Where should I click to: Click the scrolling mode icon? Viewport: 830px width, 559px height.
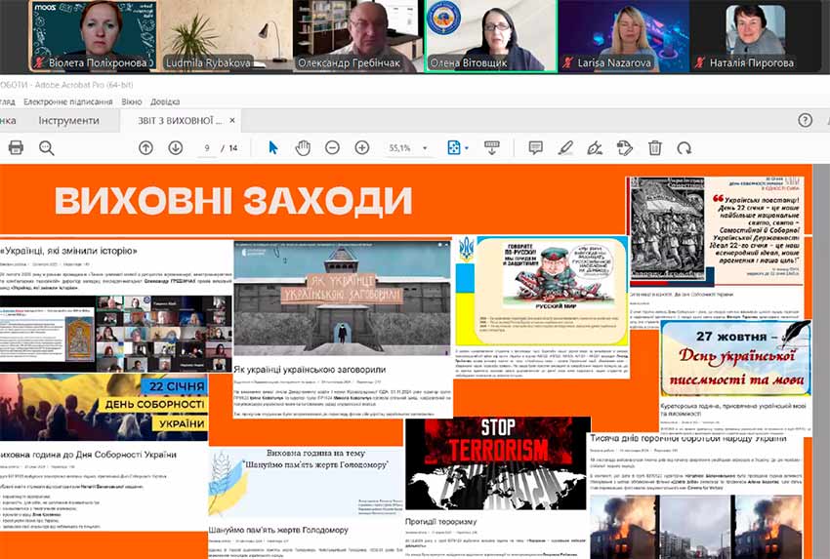pyautogui.click(x=492, y=147)
